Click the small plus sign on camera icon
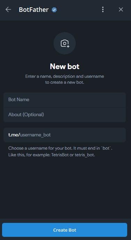The height and width of the screenshot is (240, 131). click(x=68, y=46)
